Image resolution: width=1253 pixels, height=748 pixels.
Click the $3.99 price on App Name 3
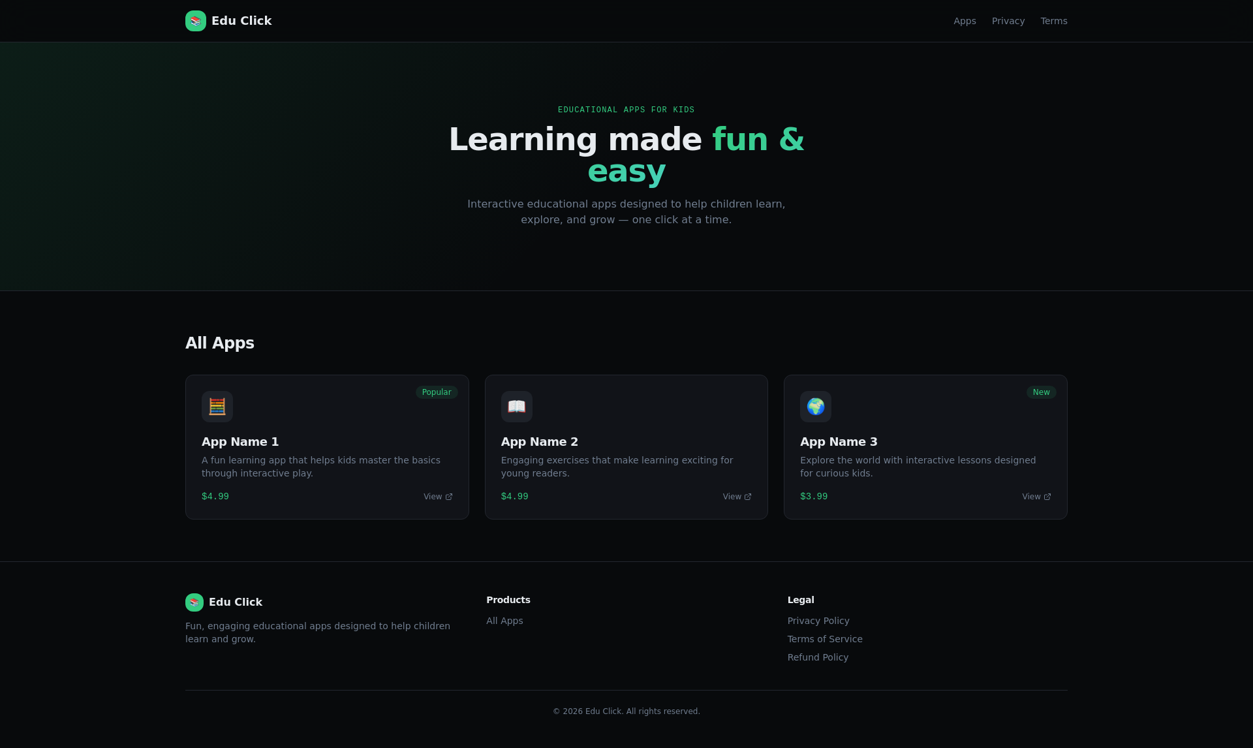pos(814,497)
